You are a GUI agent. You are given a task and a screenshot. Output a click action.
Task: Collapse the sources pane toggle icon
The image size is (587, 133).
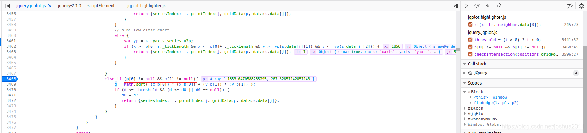7,6
